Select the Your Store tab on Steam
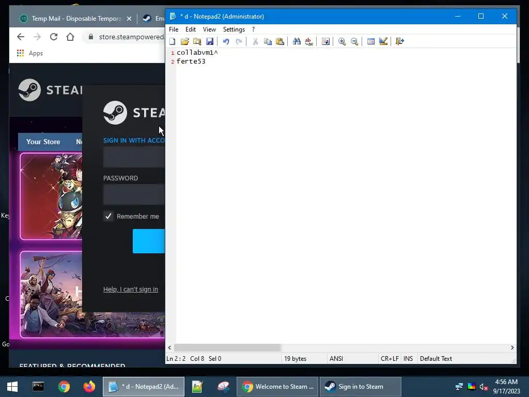This screenshot has width=529, height=397. pyautogui.click(x=43, y=142)
